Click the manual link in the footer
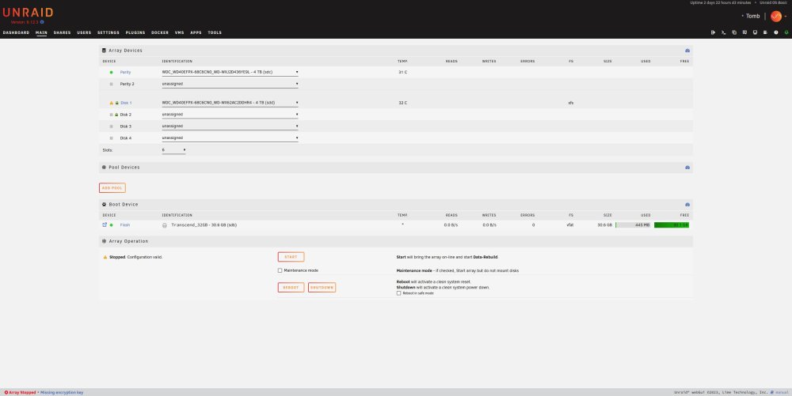Viewport: 792px width, 396px height. pos(782,392)
